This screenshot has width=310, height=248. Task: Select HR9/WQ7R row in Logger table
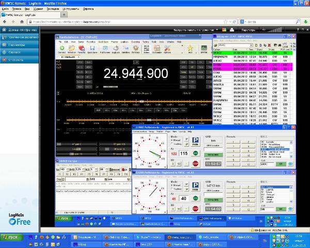(252, 57)
